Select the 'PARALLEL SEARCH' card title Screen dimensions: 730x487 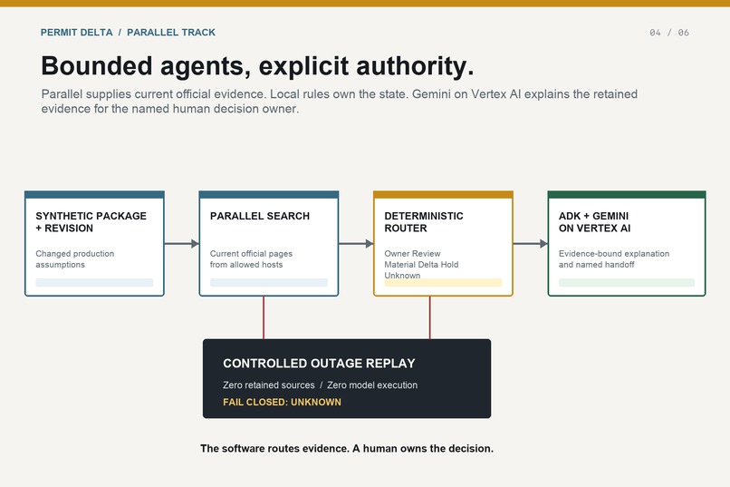[x=260, y=216]
